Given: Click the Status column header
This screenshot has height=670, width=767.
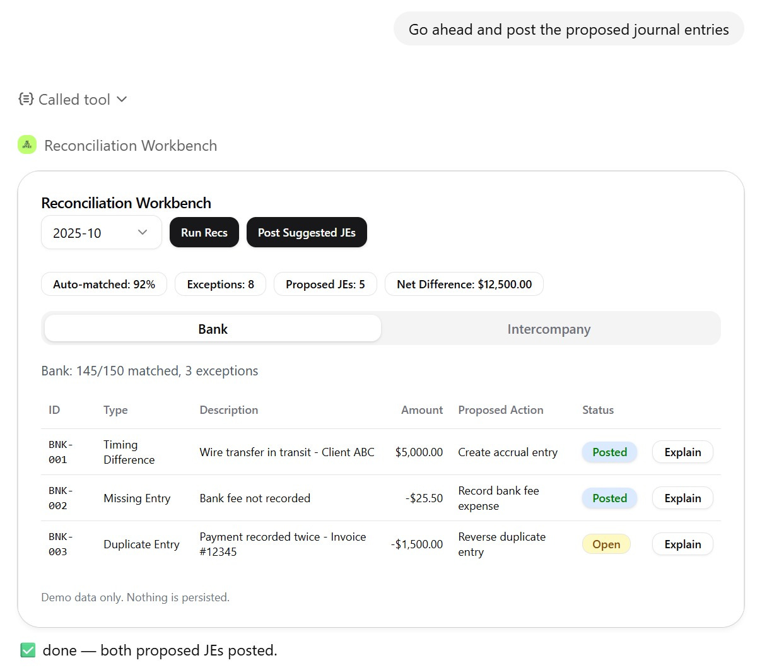Looking at the screenshot, I should point(597,409).
